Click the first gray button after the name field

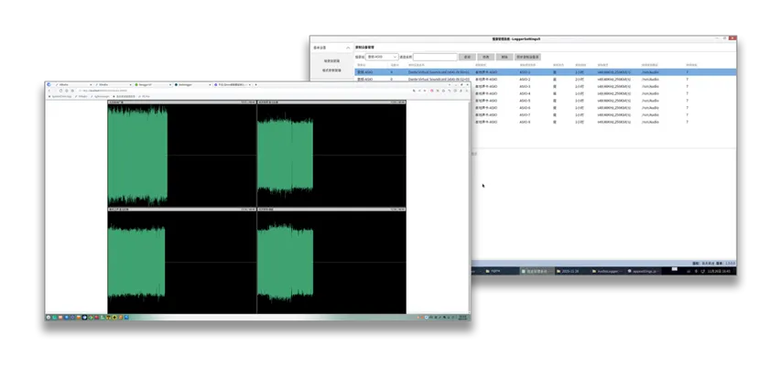467,57
